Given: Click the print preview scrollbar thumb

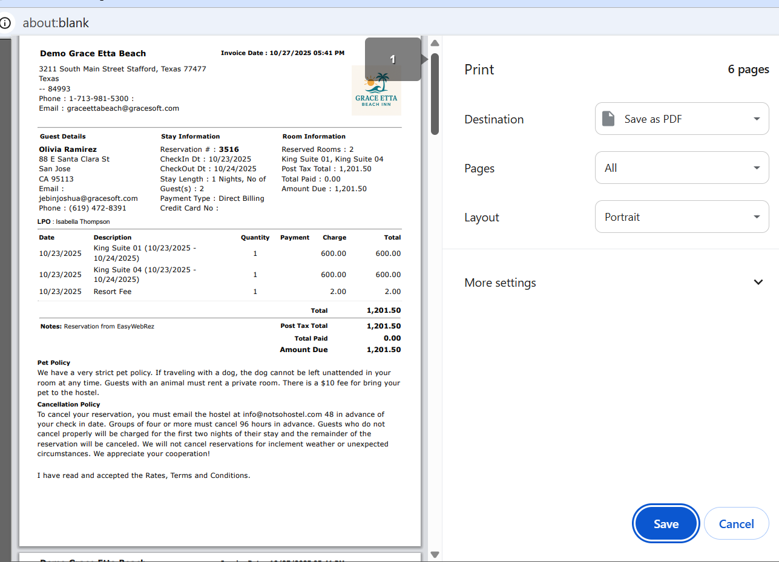Looking at the screenshot, I should click(x=435, y=94).
